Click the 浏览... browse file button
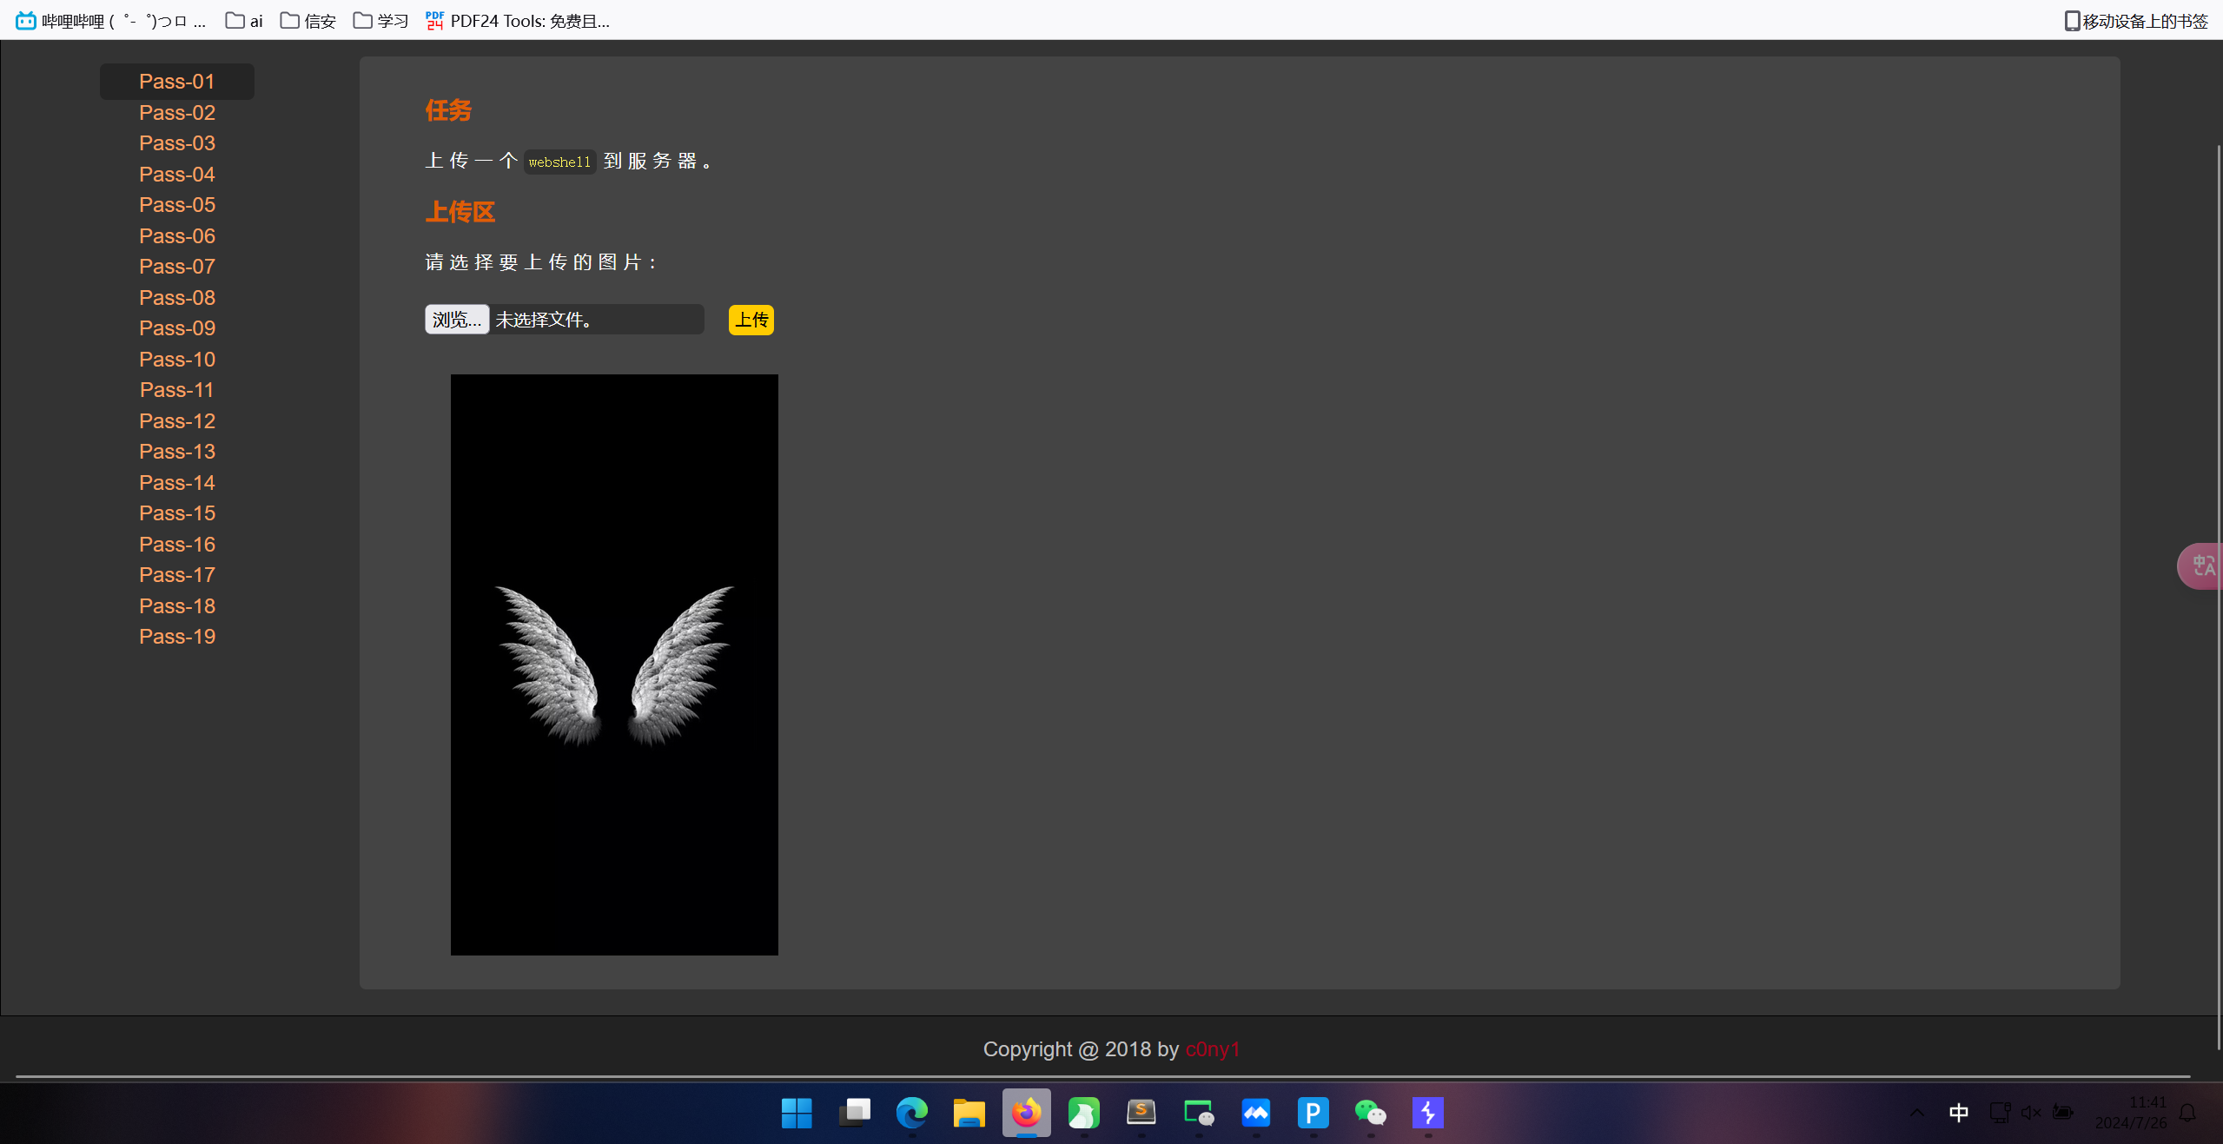Image resolution: width=2223 pixels, height=1144 pixels. click(457, 320)
